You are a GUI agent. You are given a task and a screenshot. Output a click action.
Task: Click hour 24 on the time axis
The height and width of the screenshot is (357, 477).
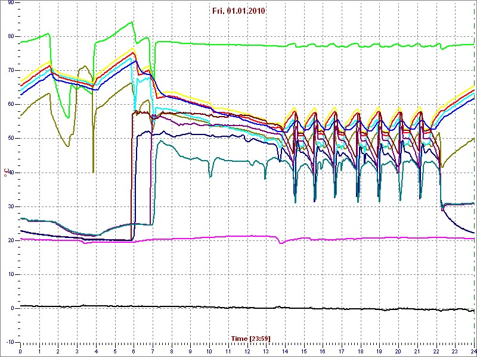tap(473, 352)
